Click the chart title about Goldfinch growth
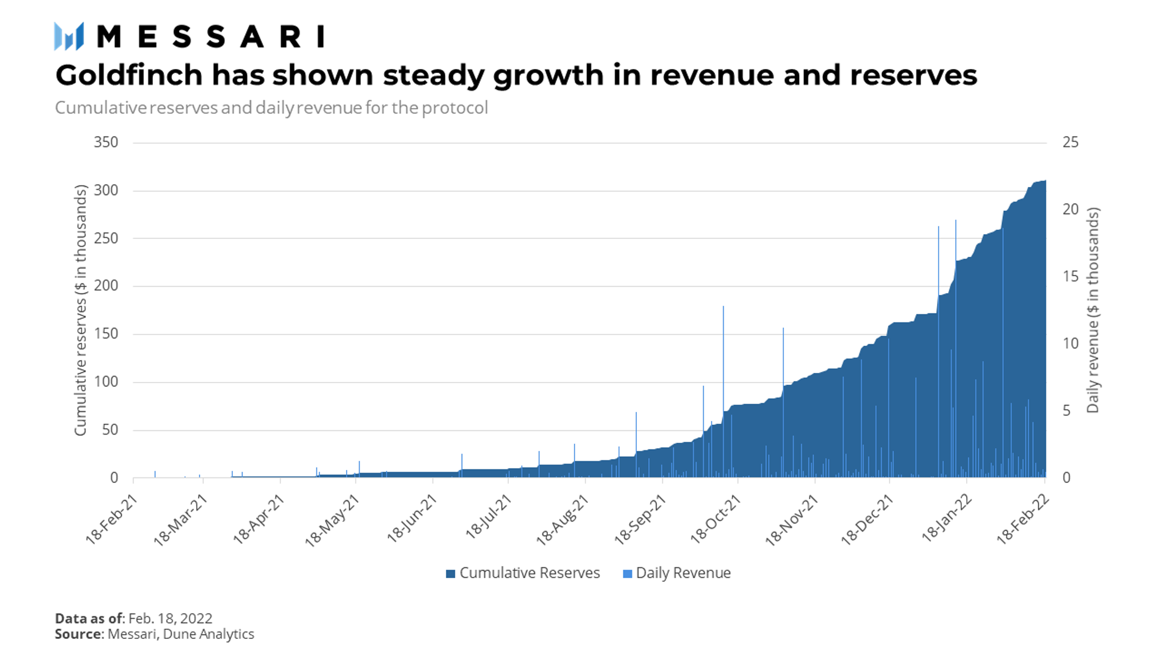This screenshot has width=1162, height=653. pyautogui.click(x=515, y=75)
